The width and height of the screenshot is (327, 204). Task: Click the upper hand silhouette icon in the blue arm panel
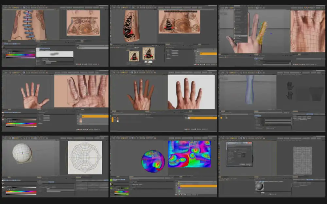(x=290, y=86)
